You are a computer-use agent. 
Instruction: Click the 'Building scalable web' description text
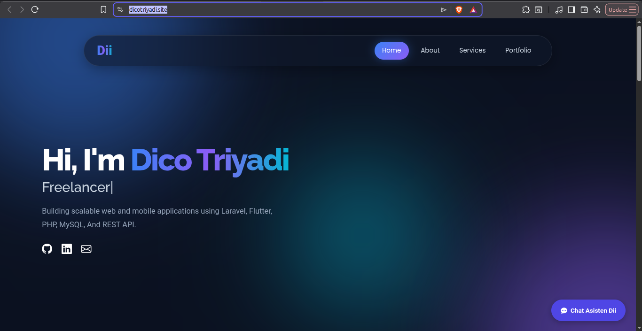(x=157, y=218)
